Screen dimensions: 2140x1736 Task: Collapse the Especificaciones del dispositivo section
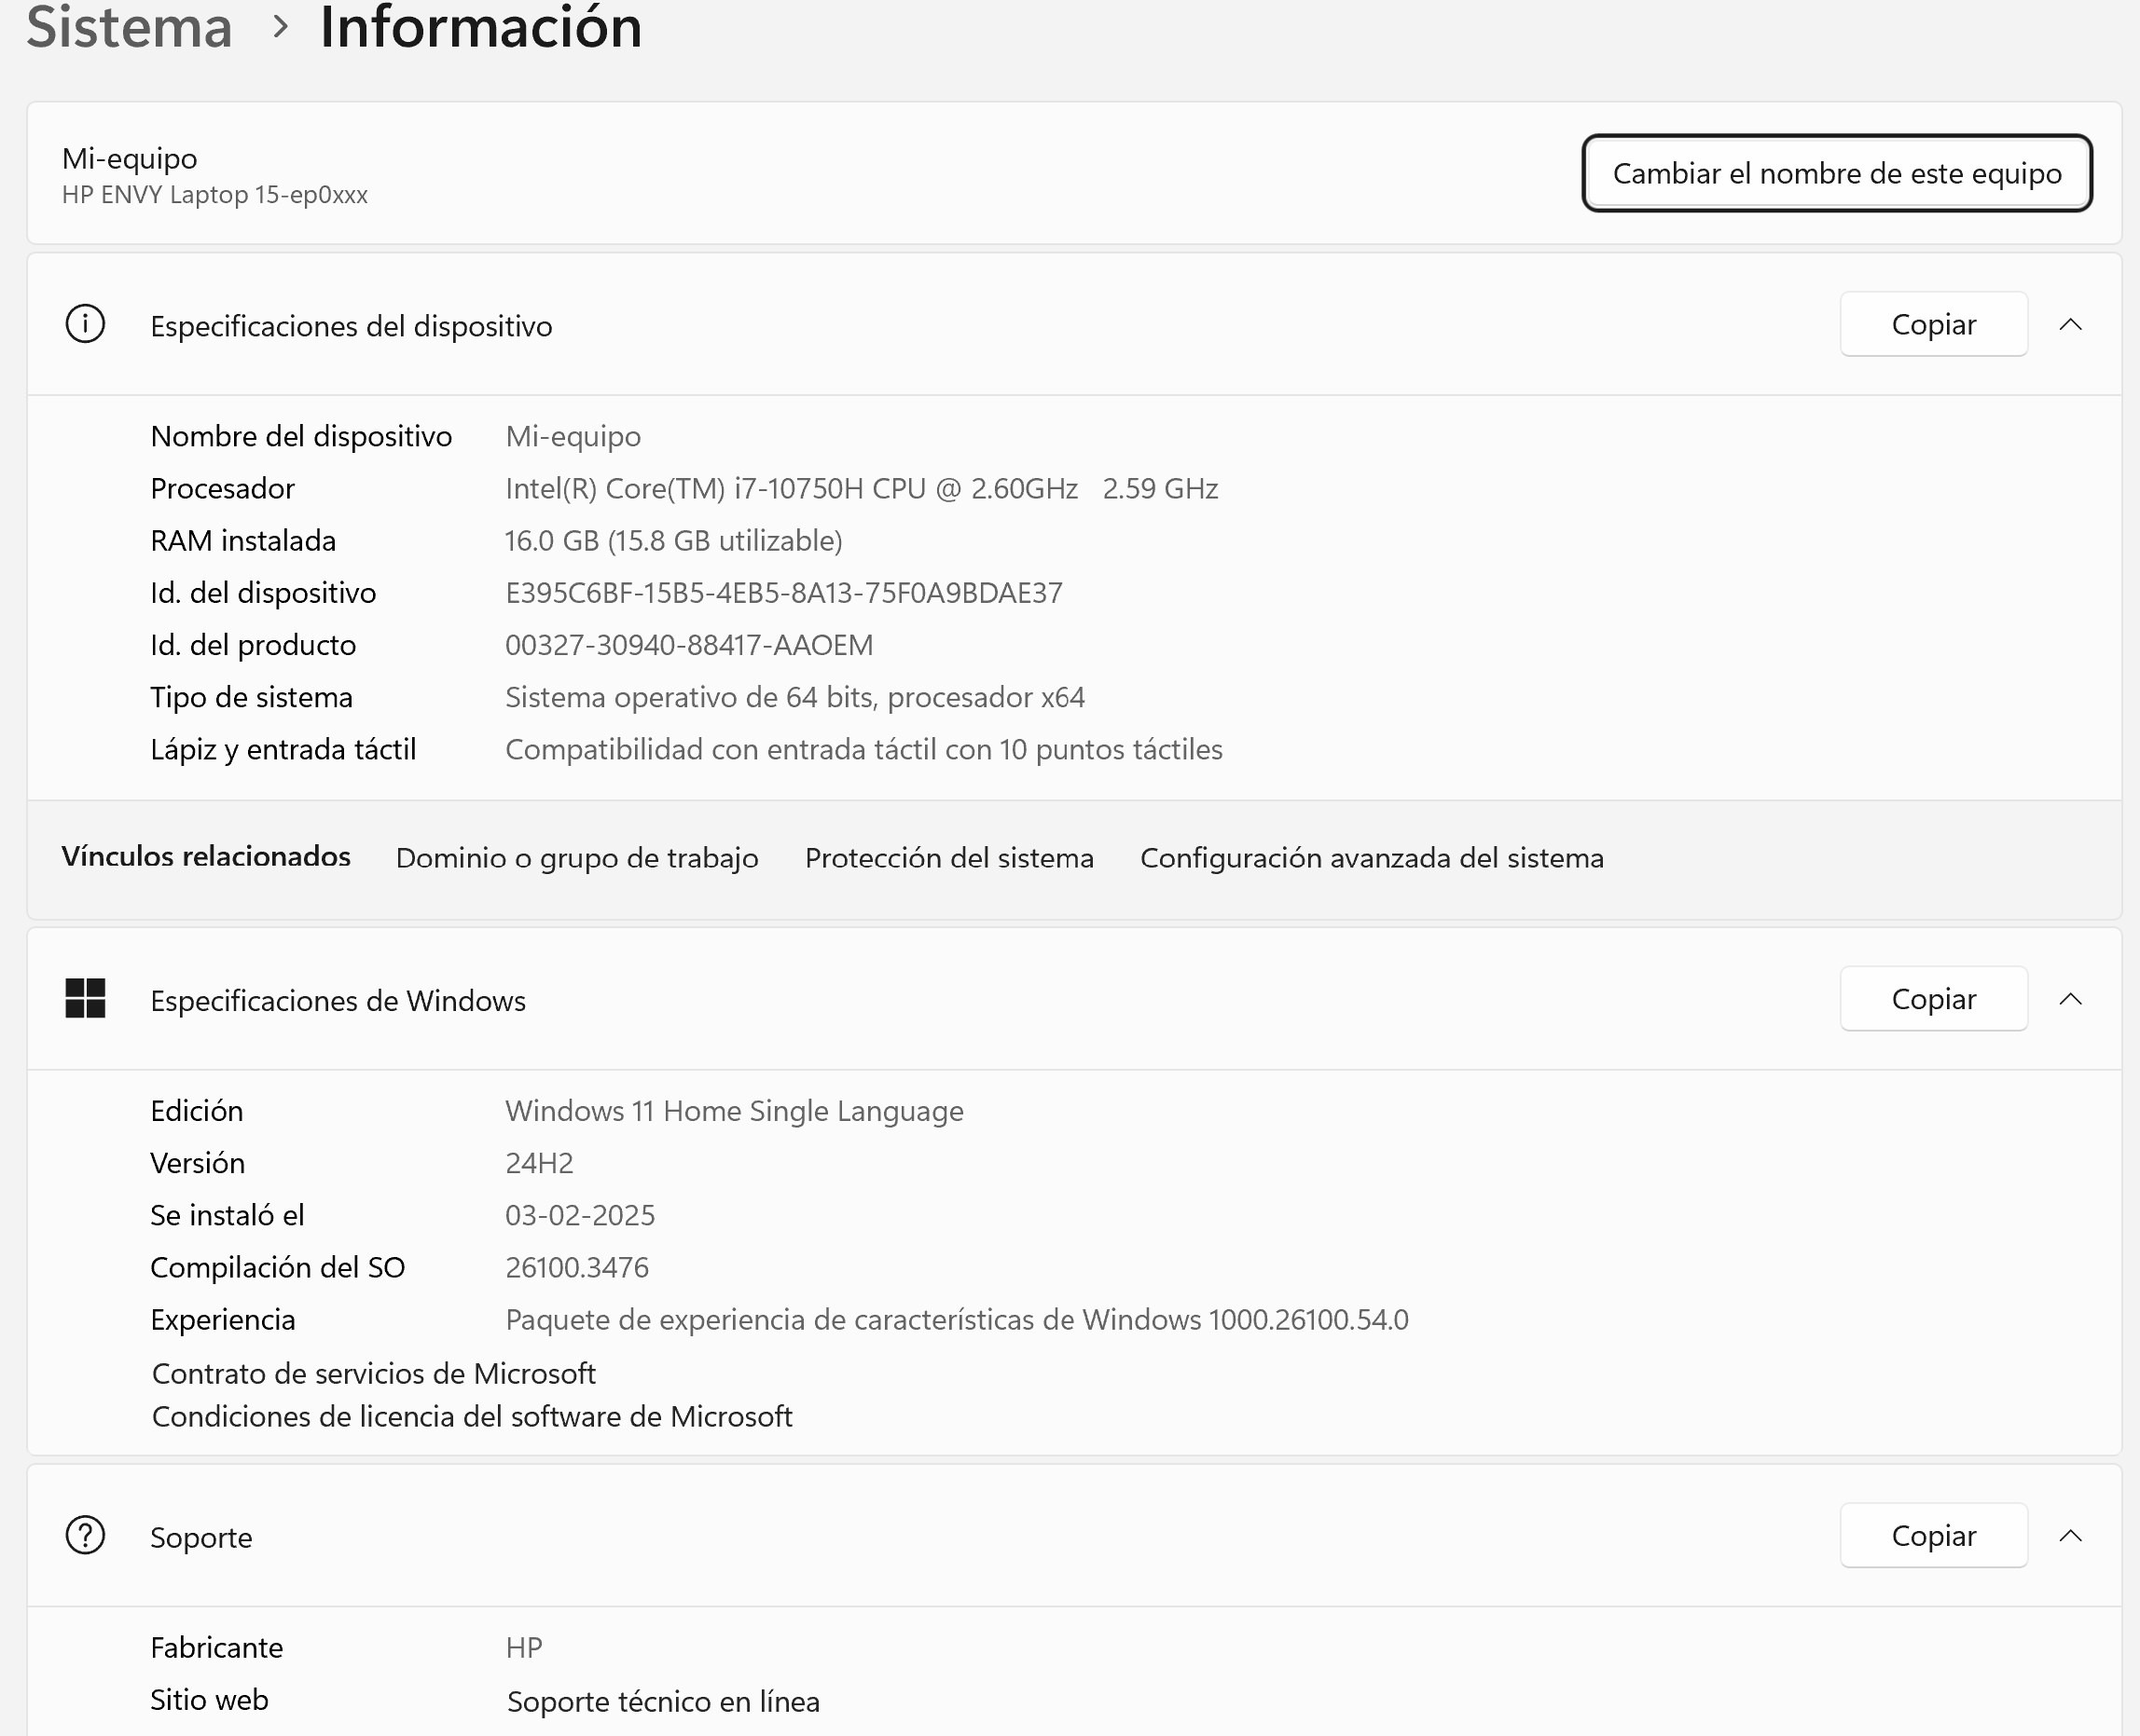point(2071,325)
